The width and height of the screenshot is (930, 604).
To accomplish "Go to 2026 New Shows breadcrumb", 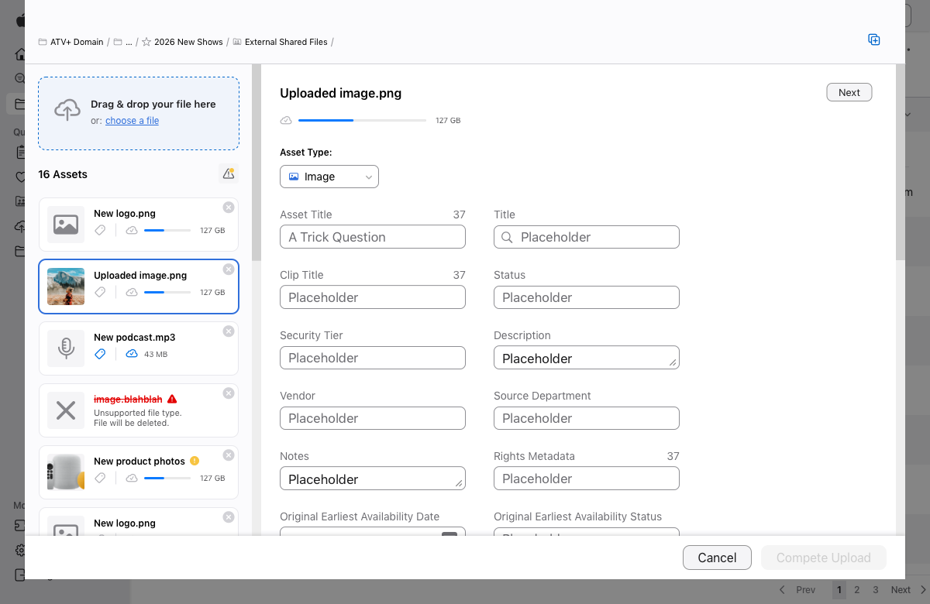I will [x=188, y=42].
